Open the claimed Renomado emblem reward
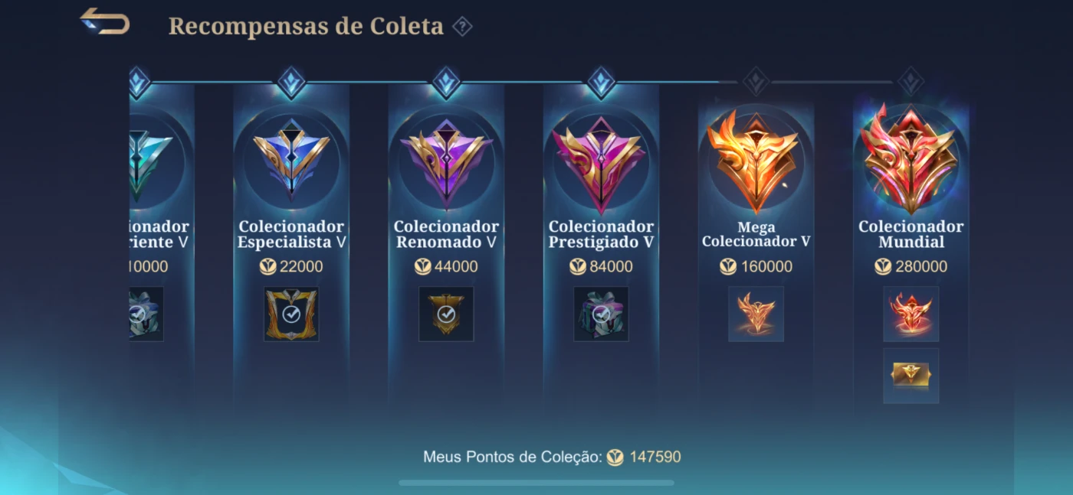This screenshot has height=495, width=1073. pos(446,314)
